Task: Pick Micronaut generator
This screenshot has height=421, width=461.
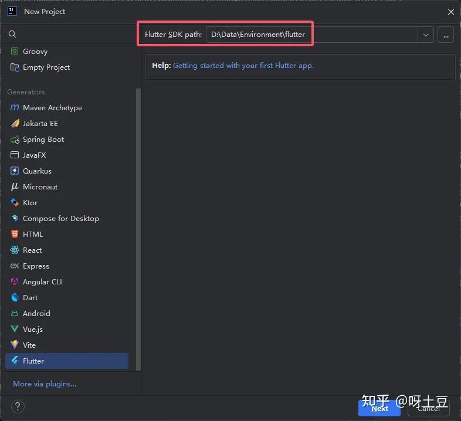Action: click(x=67, y=186)
